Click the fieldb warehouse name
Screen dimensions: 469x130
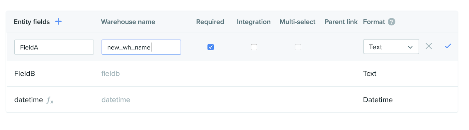pos(111,73)
